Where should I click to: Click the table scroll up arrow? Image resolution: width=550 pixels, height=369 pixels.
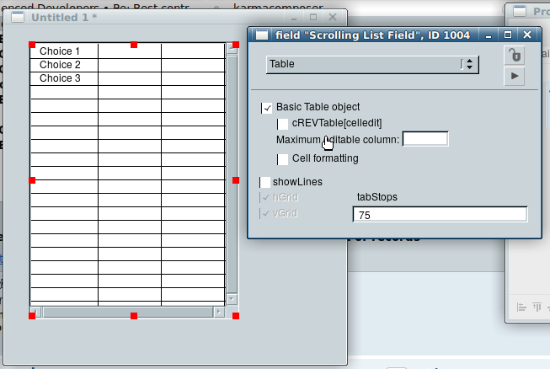(x=232, y=49)
